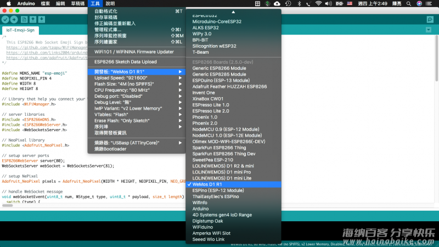The width and height of the screenshot is (439, 247).
Task: Click the Siri icon in menu bar
Action: coord(419,3)
